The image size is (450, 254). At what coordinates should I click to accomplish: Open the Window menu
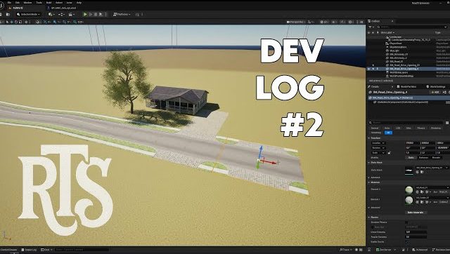pyautogui.click(x=28, y=3)
